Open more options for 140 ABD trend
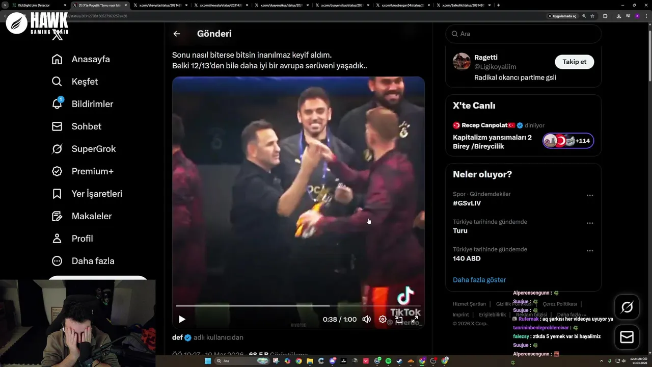652x367 pixels. click(590, 251)
